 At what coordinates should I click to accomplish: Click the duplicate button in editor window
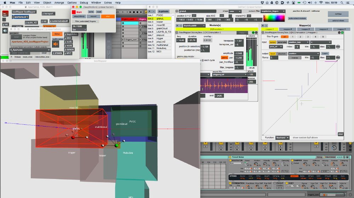[164, 11]
